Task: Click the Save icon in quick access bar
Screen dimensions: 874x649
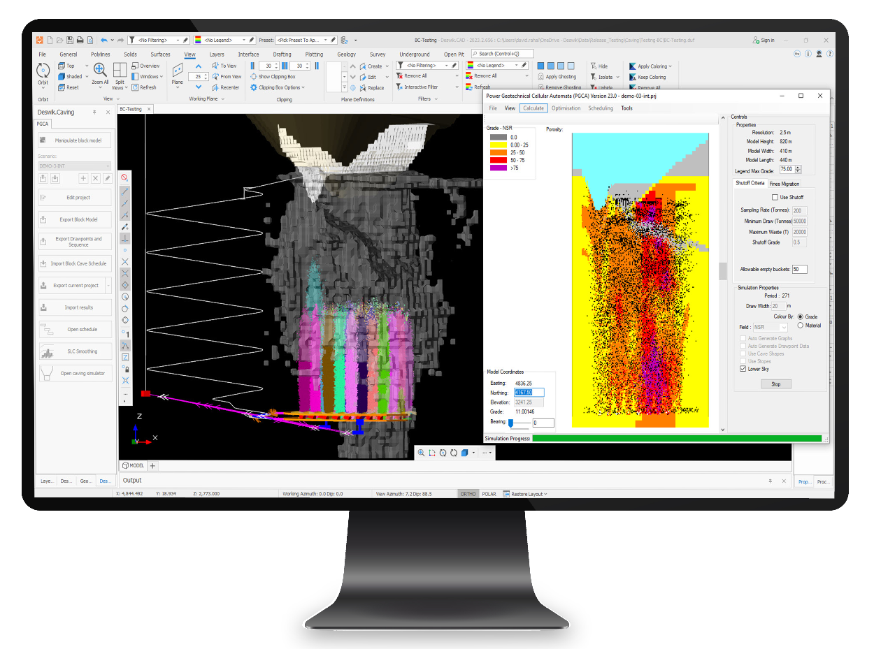Action: [70, 40]
